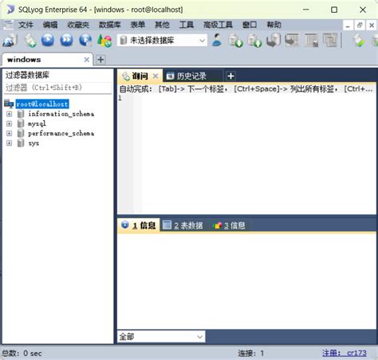This screenshot has width=378, height=360.
Task: Select information_schema in the tree
Action: pos(61,114)
